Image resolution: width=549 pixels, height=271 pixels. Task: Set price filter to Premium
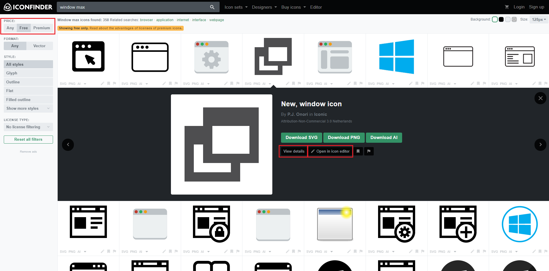pos(42,28)
